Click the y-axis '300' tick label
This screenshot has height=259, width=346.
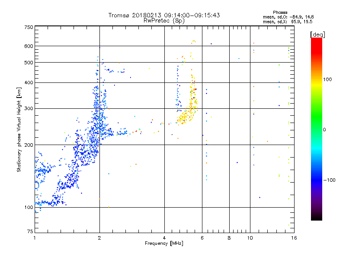point(29,108)
